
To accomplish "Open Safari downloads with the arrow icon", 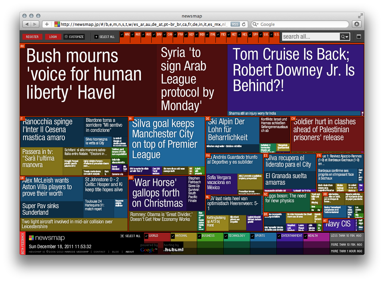I will coord(356,24).
